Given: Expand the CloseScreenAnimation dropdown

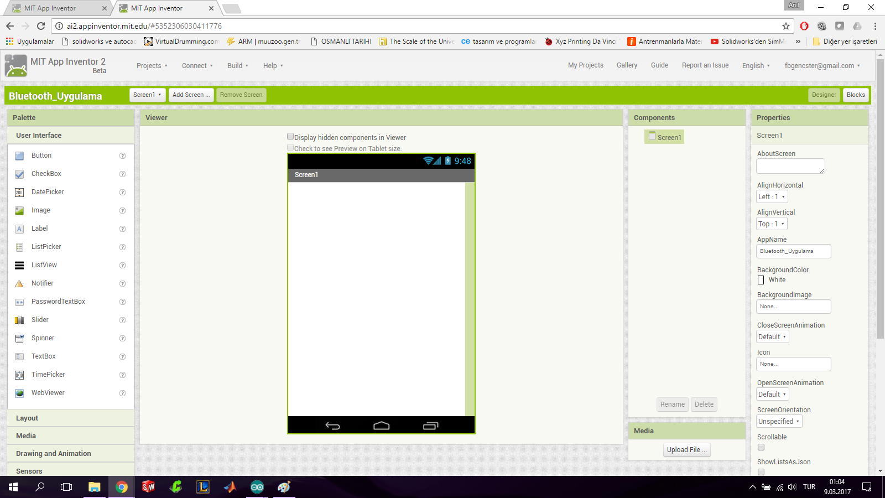Looking at the screenshot, I should tap(772, 337).
